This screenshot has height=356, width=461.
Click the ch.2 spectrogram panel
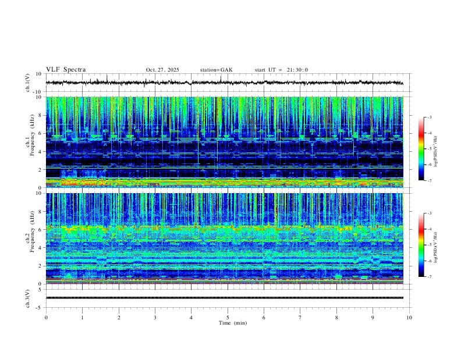[224, 238]
